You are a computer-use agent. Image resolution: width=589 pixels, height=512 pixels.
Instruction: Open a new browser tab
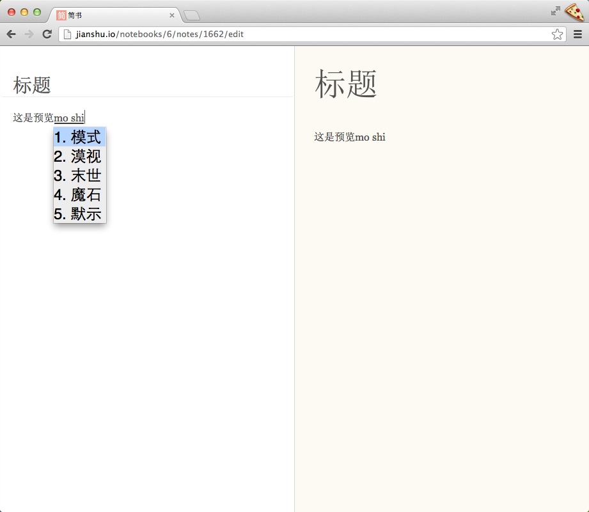(192, 15)
